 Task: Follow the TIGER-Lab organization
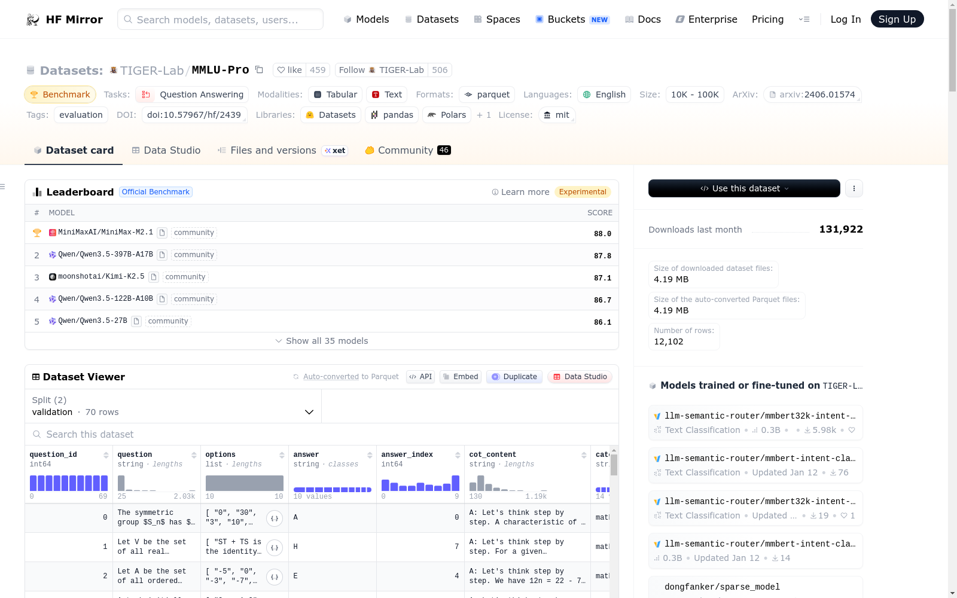(382, 70)
